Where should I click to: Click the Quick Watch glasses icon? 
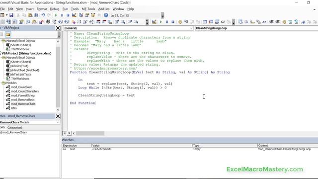[223, 22]
